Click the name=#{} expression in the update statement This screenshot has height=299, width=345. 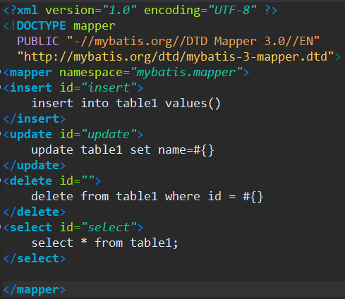point(186,150)
